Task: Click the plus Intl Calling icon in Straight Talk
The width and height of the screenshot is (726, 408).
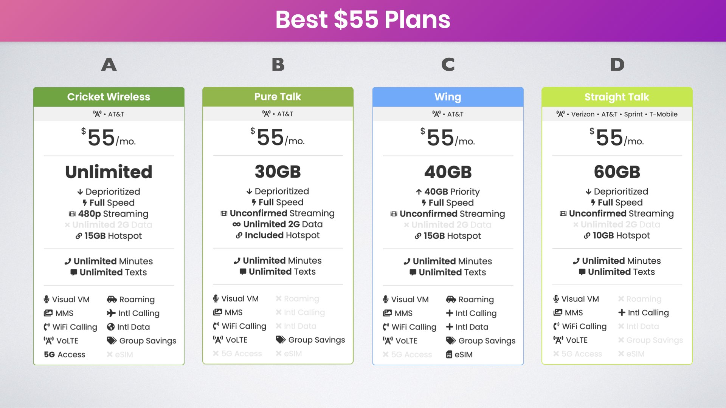Action: (x=622, y=312)
